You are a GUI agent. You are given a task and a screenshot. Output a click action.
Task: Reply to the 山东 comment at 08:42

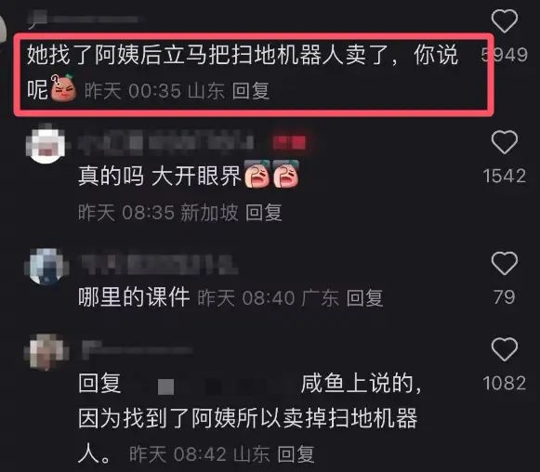click(x=296, y=454)
